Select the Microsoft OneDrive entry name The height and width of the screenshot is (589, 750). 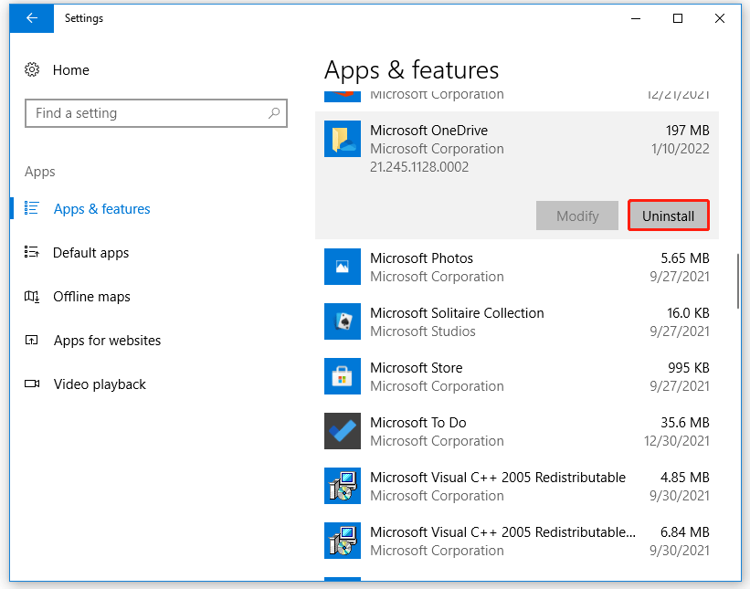click(x=428, y=130)
